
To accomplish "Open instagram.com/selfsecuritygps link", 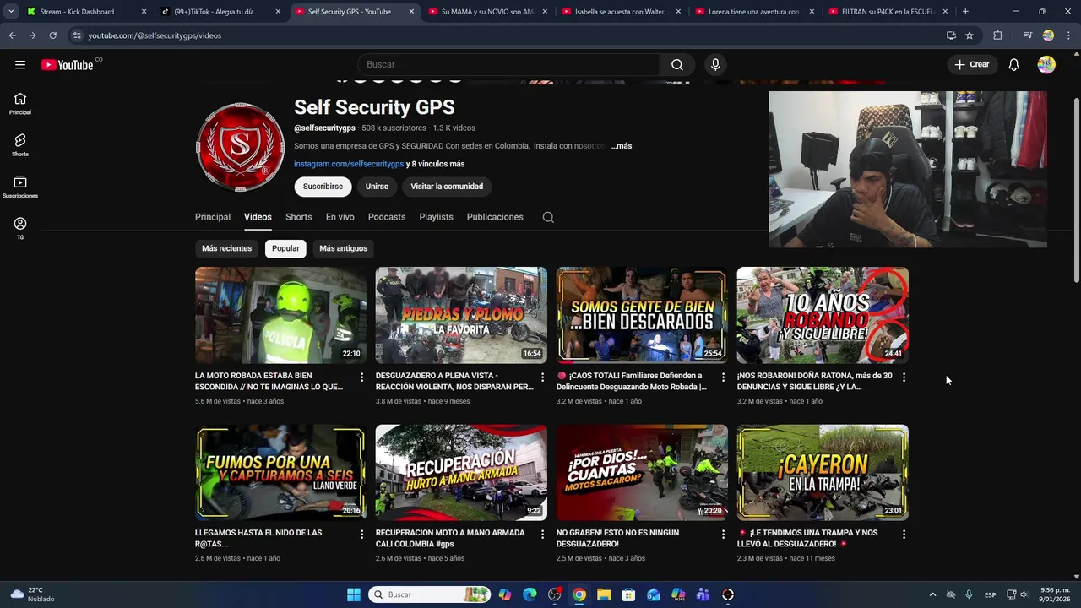I will pyautogui.click(x=349, y=164).
